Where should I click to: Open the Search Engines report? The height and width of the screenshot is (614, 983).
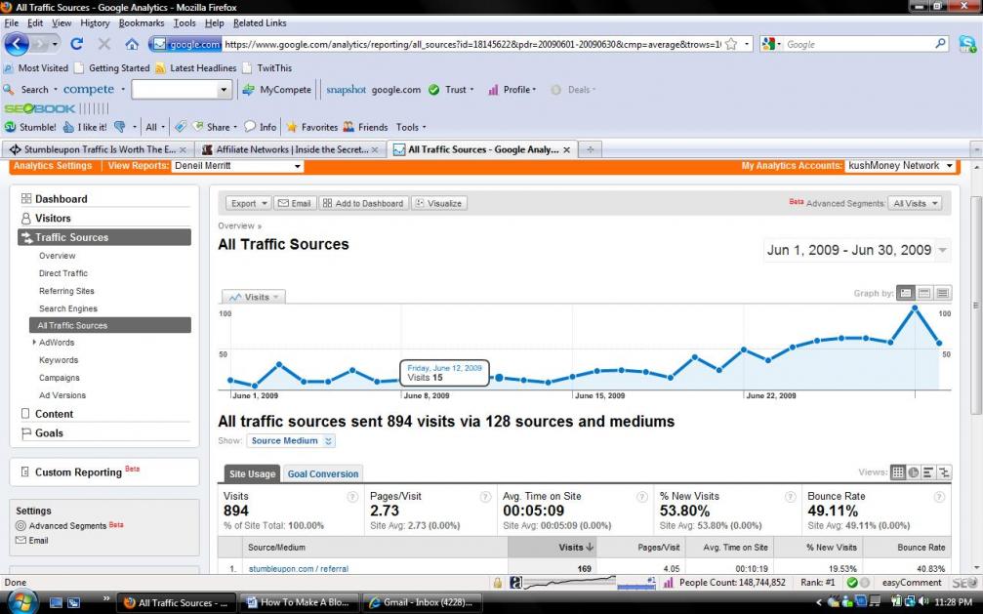click(x=68, y=308)
